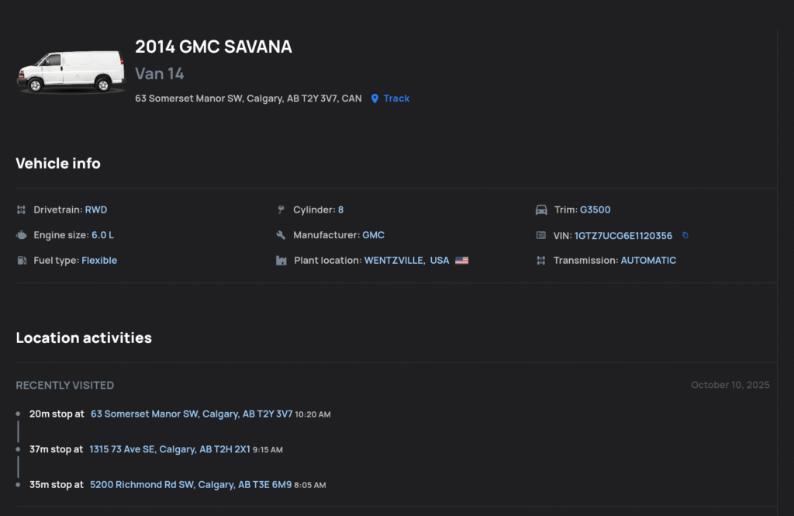Click the engine size icon
Viewport: 794px width, 516px height.
coord(21,235)
